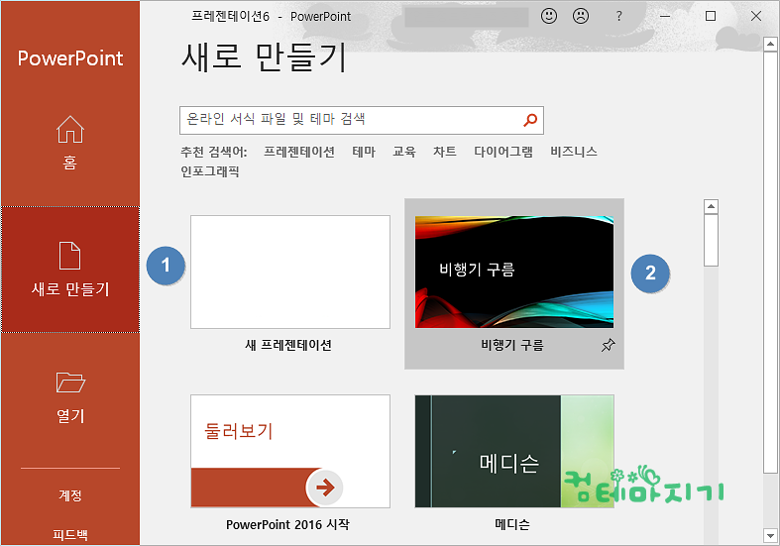The height and width of the screenshot is (546, 780).
Task: Click the template list scrollbar thumb
Action: (x=711, y=240)
